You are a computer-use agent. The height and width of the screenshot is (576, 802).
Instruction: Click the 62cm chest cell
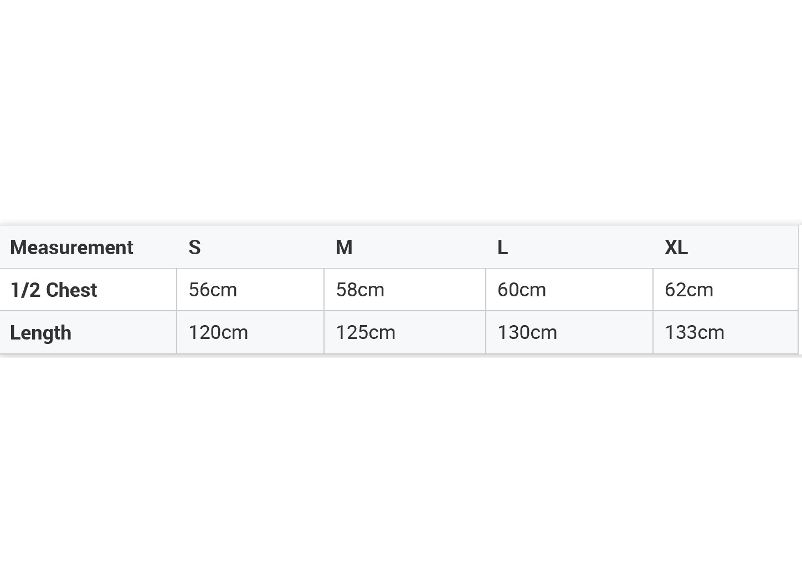[x=689, y=290]
